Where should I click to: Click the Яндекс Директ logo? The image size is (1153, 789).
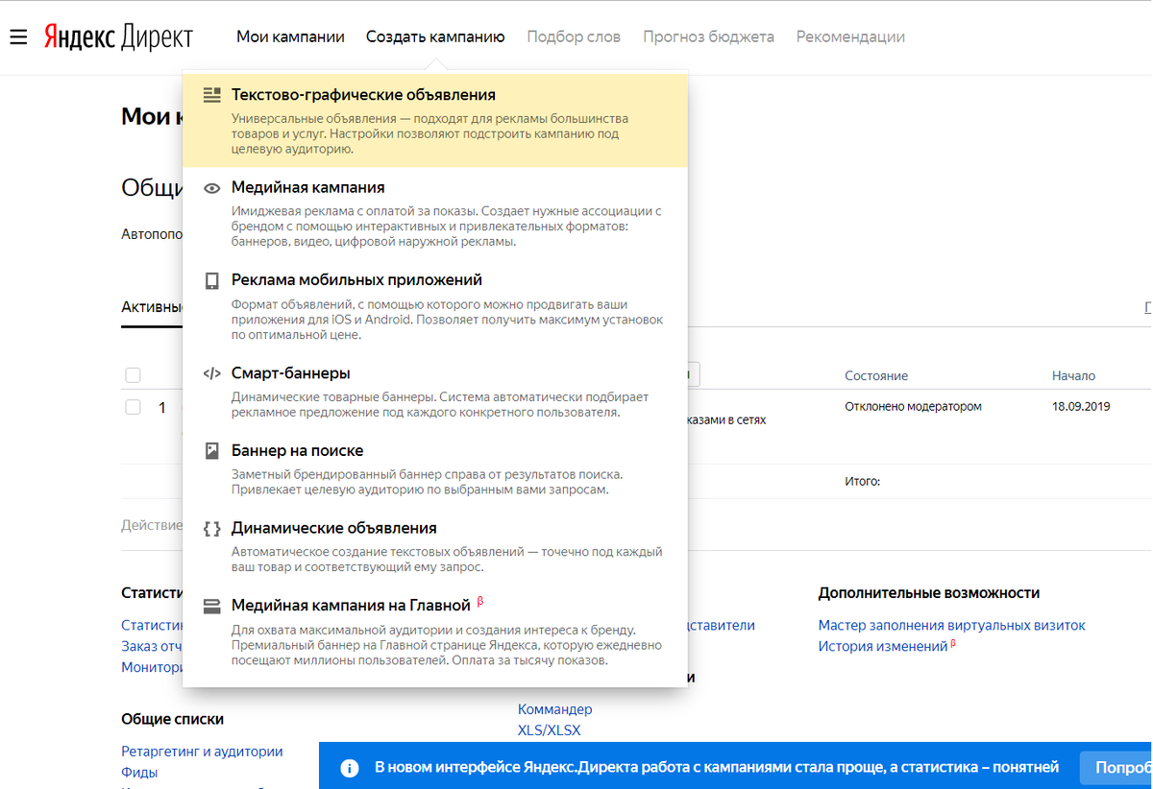tap(117, 37)
